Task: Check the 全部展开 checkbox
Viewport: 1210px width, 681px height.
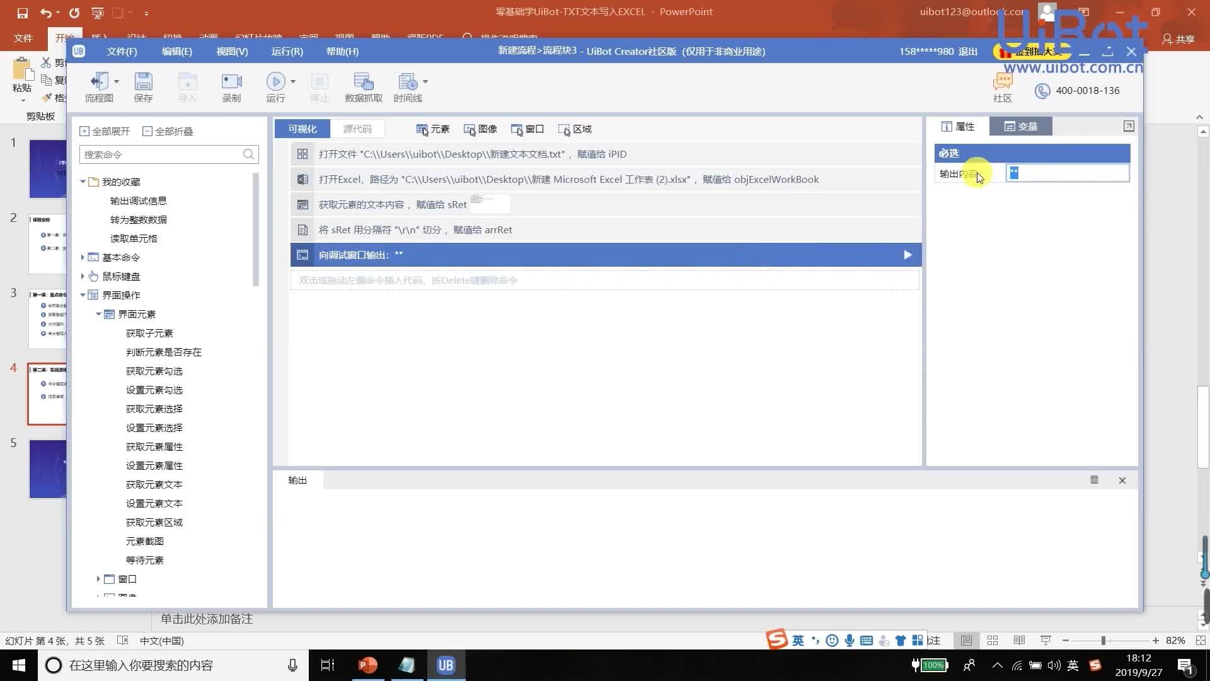Action: point(85,131)
